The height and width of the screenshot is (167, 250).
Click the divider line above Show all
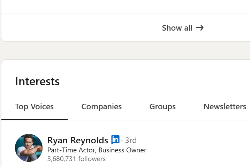click(x=126, y=14)
